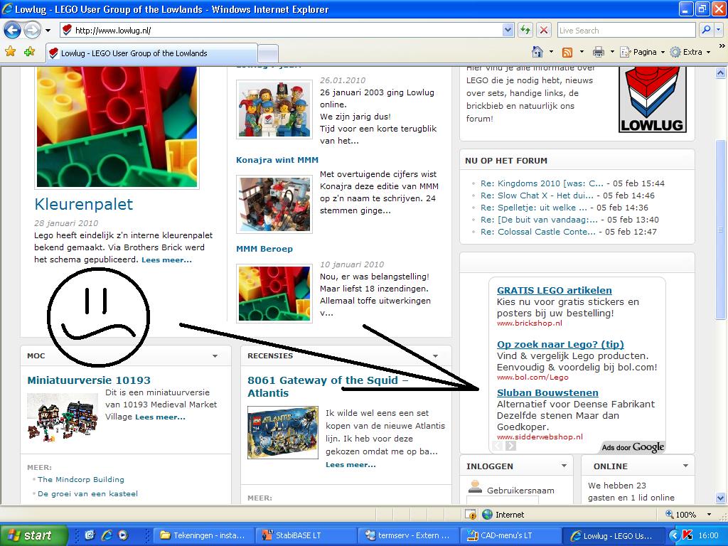Viewport: 728px width, 546px height.
Task: Click the Atlantis set box thumbnail
Action: click(283, 433)
